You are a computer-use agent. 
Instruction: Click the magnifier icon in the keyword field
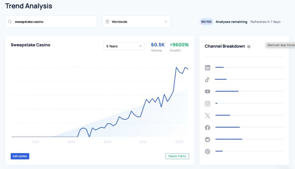coord(10,21)
